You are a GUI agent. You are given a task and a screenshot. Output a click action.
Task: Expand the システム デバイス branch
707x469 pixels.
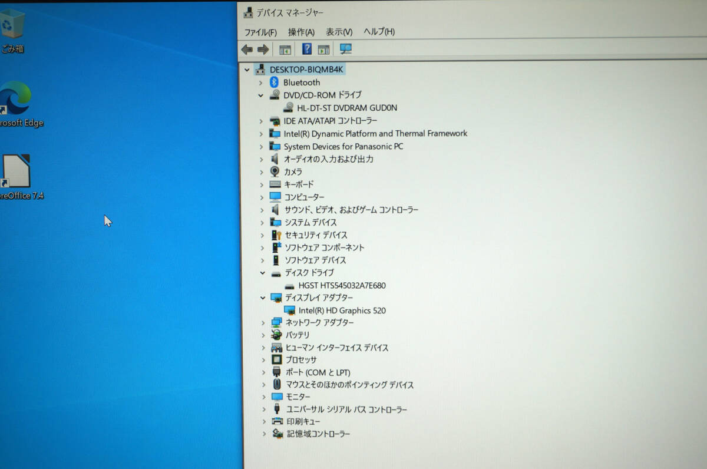click(262, 222)
